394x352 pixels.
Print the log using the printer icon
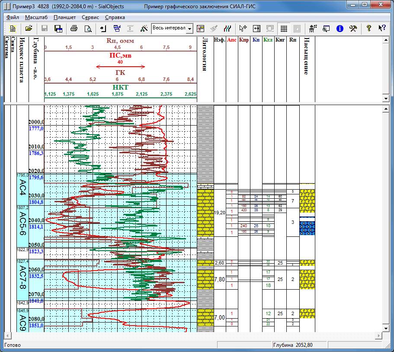tap(74, 29)
